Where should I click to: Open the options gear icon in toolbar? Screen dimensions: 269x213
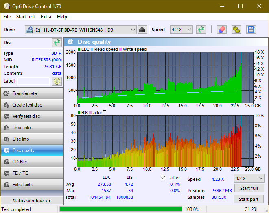(236, 30)
